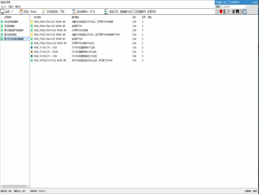The height and width of the screenshot is (194, 259).
Task: Click the station number monitor icon
Action: click(3, 12)
